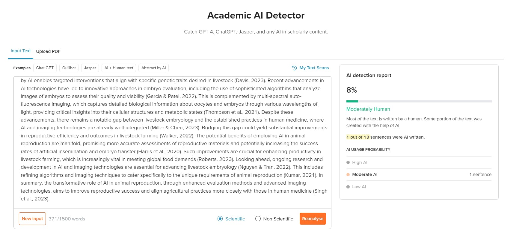Click the Low AI gray dot indicator
Viewport: 525px width, 230px height.
(x=348, y=187)
